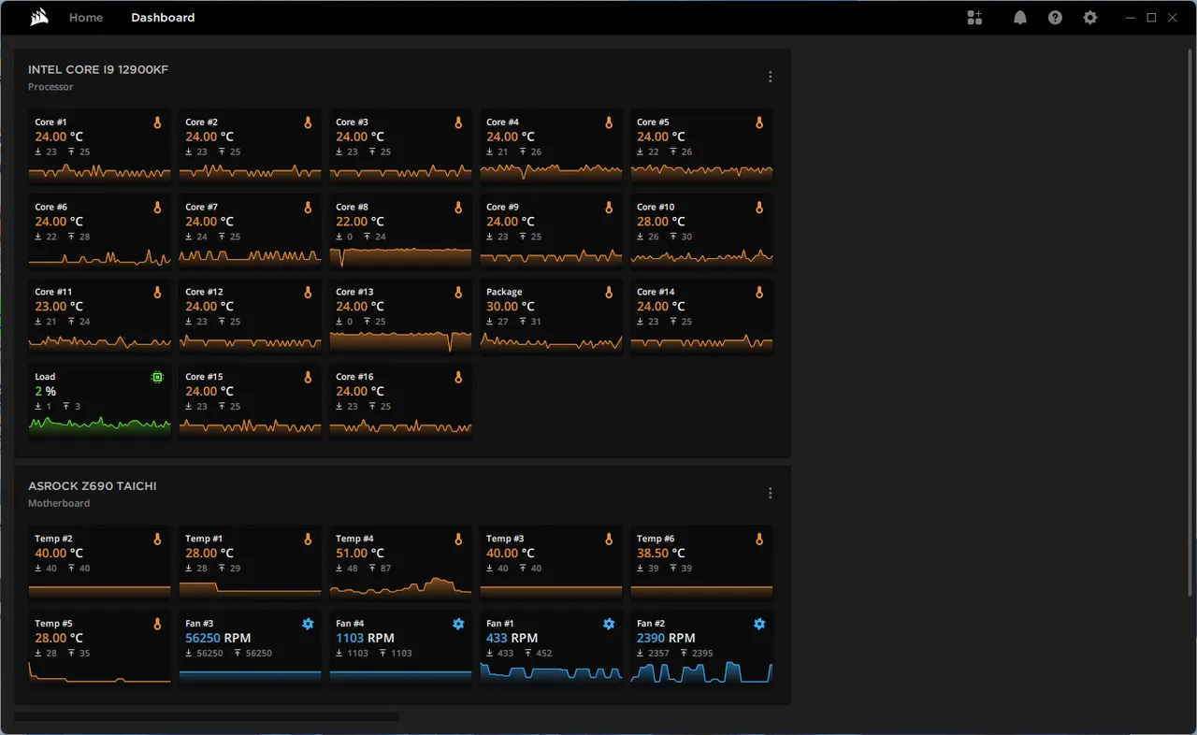Maximize the iCUE window

1151,18
